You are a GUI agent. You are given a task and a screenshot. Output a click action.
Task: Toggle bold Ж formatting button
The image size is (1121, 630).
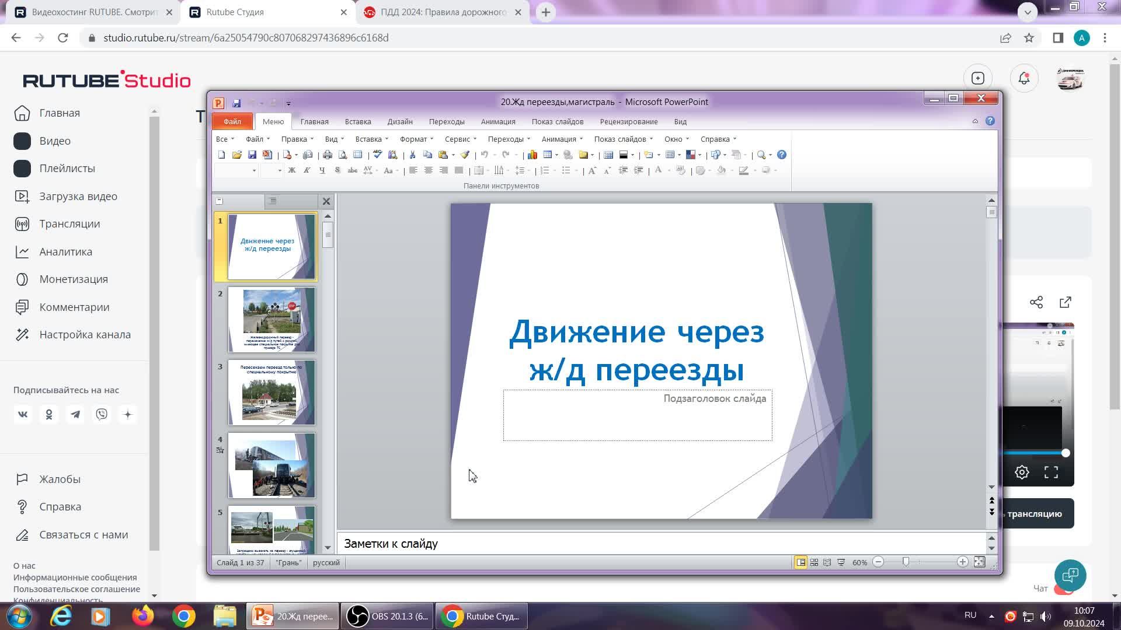click(291, 170)
